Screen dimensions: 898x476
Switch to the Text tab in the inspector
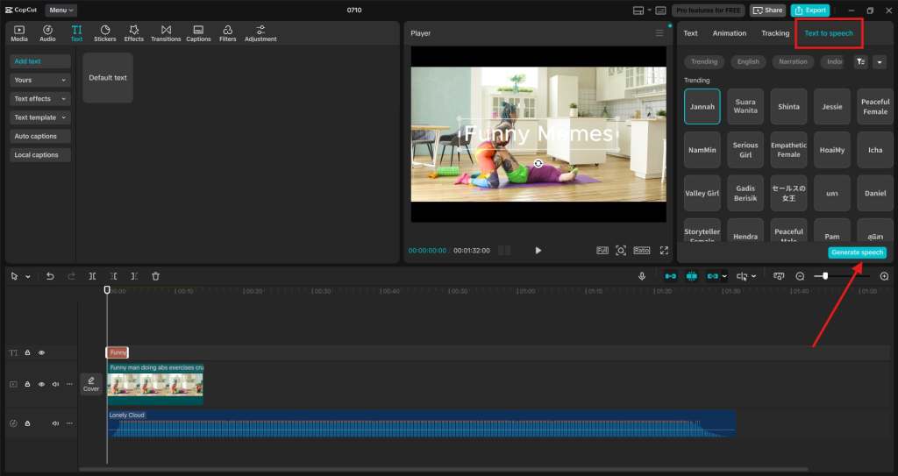point(691,33)
